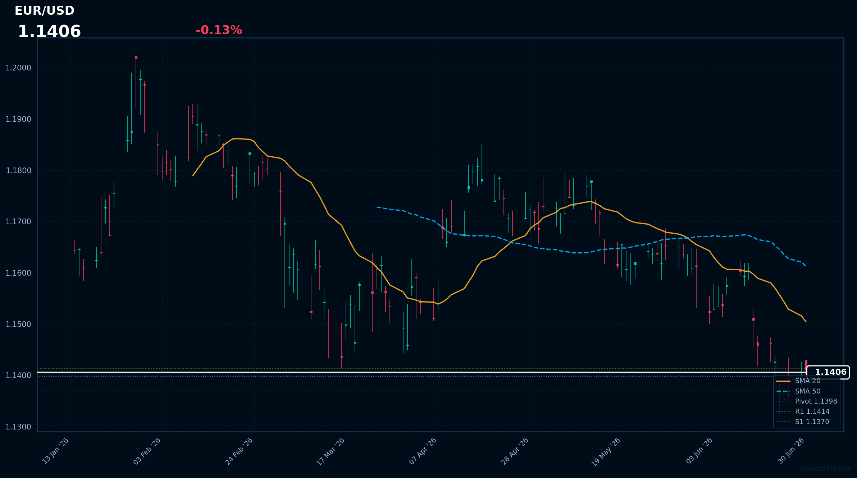Click the R1 1.1414 legend entry
Screen dimensions: 857x478
click(x=812, y=412)
